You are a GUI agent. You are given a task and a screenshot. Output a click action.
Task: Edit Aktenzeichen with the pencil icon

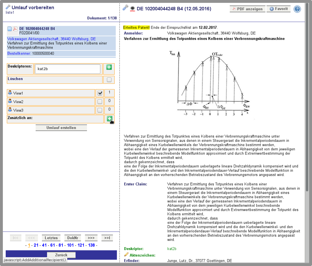tap(126, 255)
